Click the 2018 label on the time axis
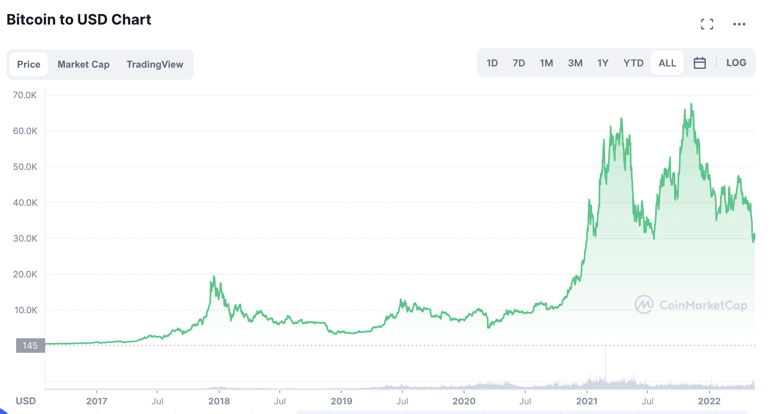 coord(219,401)
